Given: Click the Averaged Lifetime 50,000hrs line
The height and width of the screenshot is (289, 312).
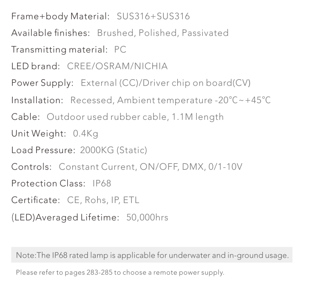Looking at the screenshot, I should (89, 217).
